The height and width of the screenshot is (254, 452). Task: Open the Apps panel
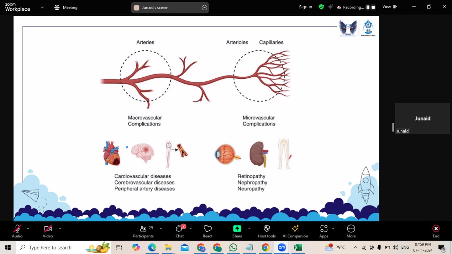coord(324,231)
